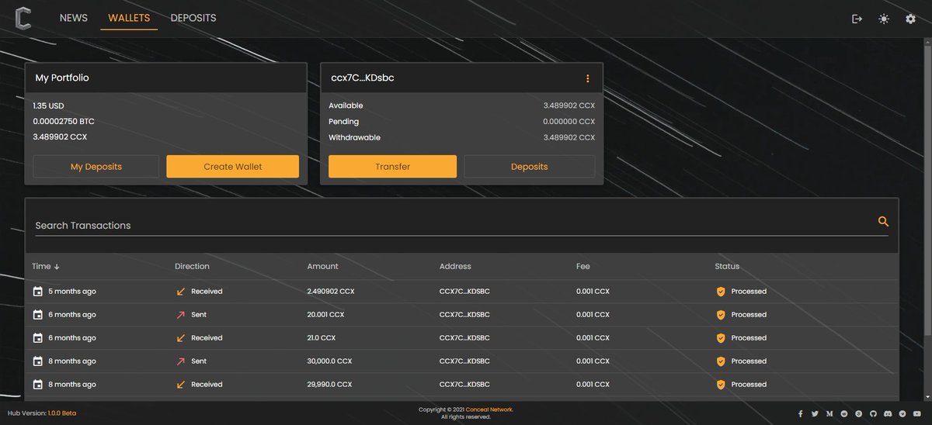Click the Direction column header

click(x=192, y=267)
